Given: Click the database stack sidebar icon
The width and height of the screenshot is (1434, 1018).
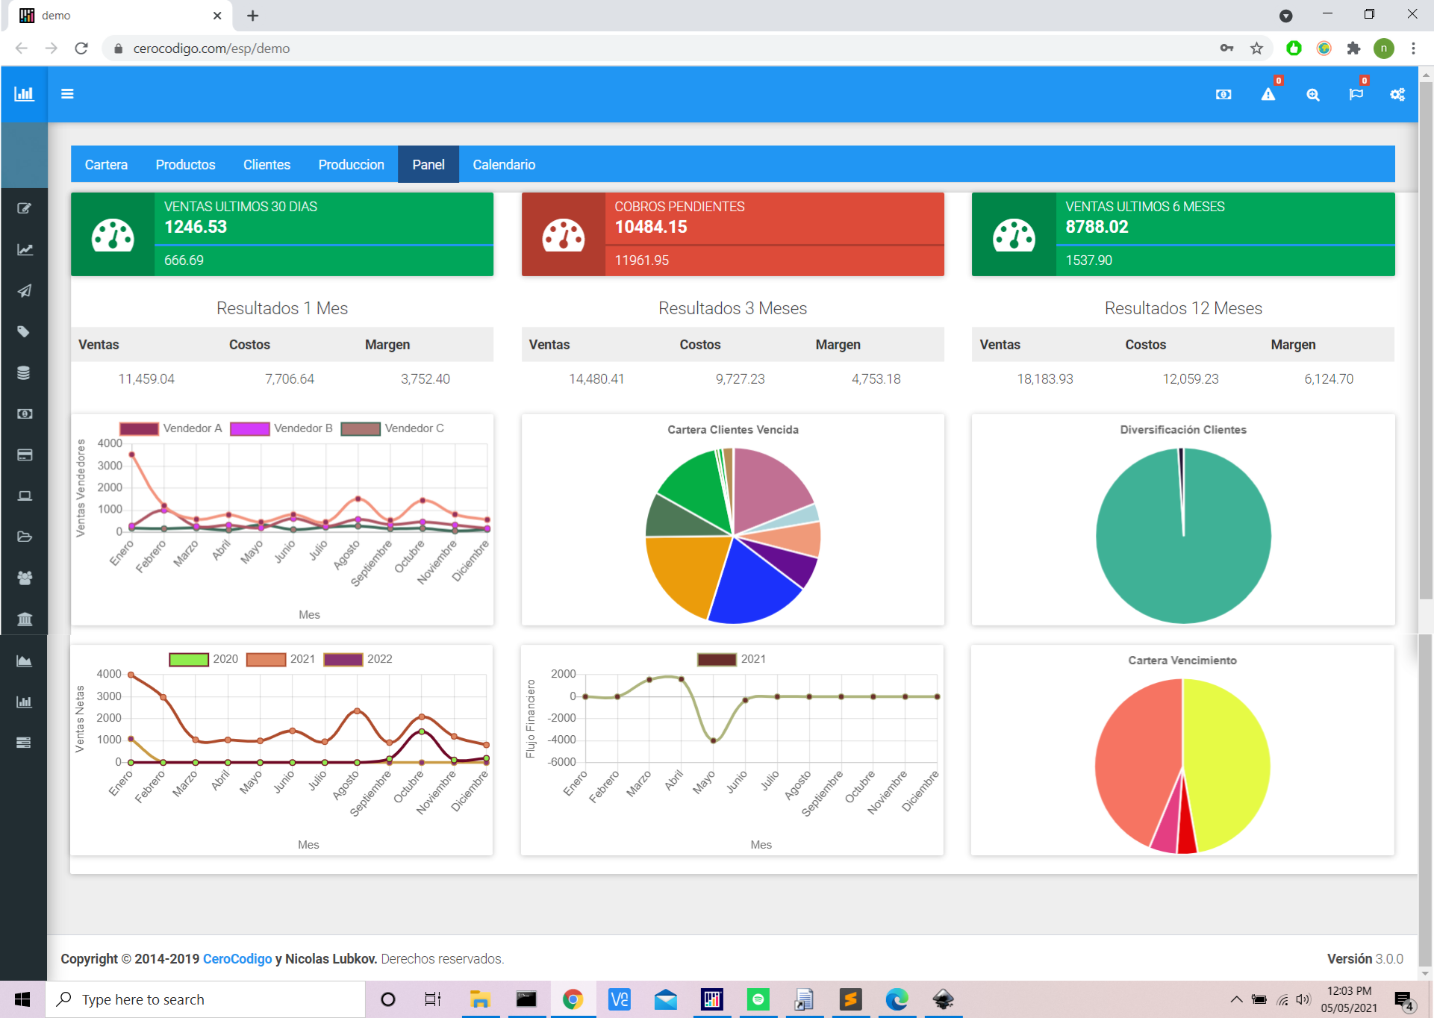Looking at the screenshot, I should (25, 373).
